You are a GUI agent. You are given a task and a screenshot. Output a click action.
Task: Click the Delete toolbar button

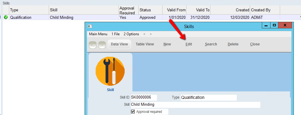click(x=233, y=44)
